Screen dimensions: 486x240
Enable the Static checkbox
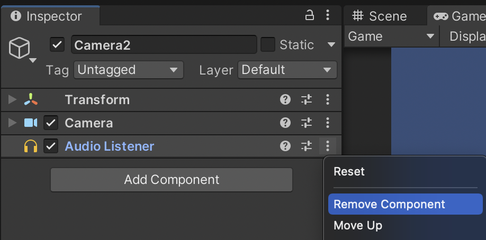268,45
